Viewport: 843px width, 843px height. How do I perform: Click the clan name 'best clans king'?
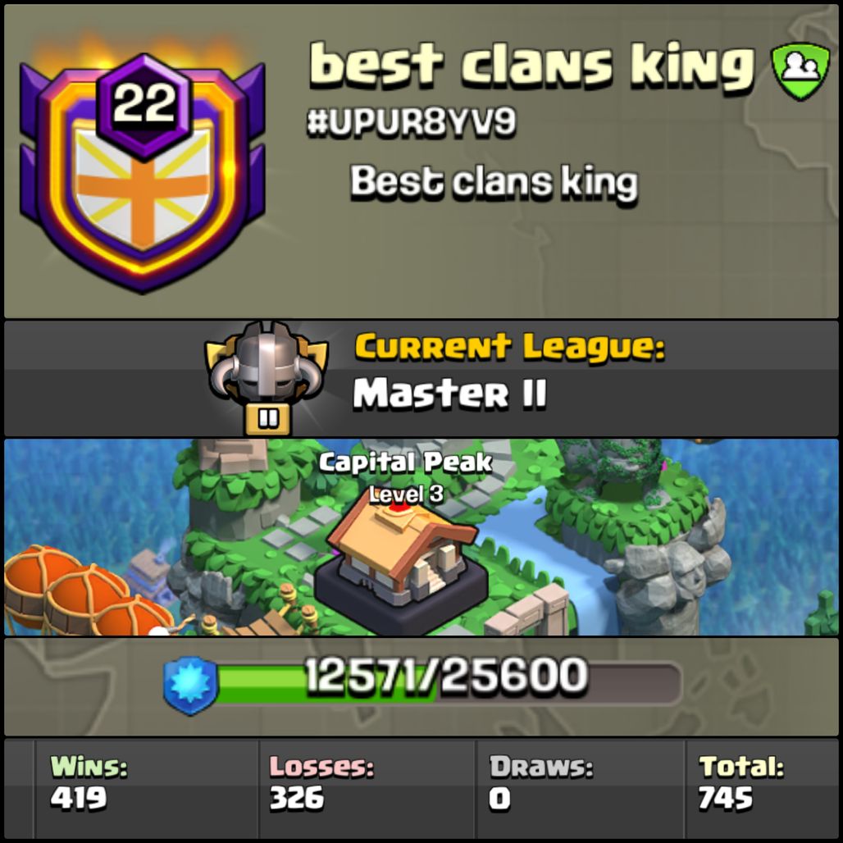pos(531,65)
